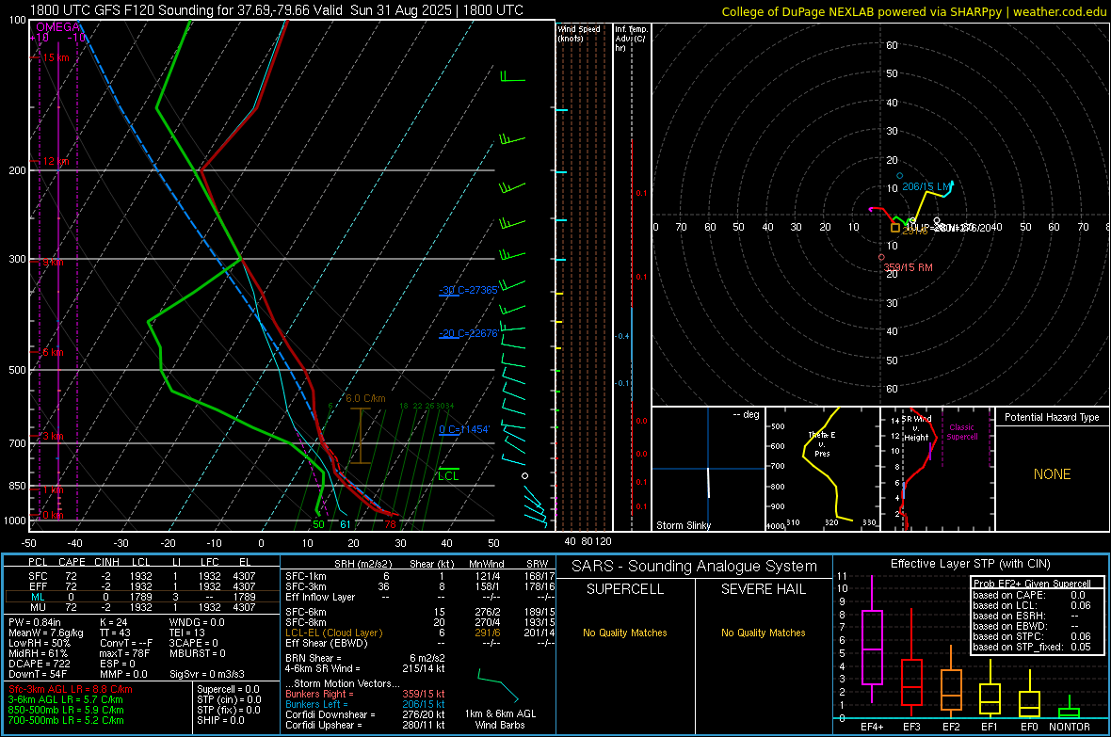Screen dimensions: 1111x737
Task: Select surface dewpoint value 61
Action: tap(345, 524)
